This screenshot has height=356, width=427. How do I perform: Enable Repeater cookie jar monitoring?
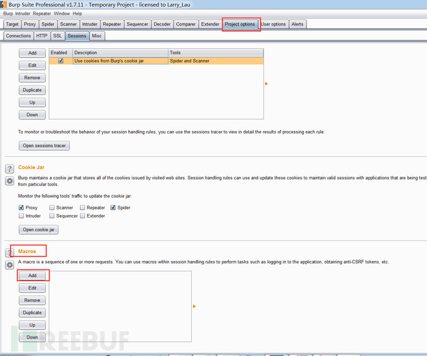coord(82,208)
